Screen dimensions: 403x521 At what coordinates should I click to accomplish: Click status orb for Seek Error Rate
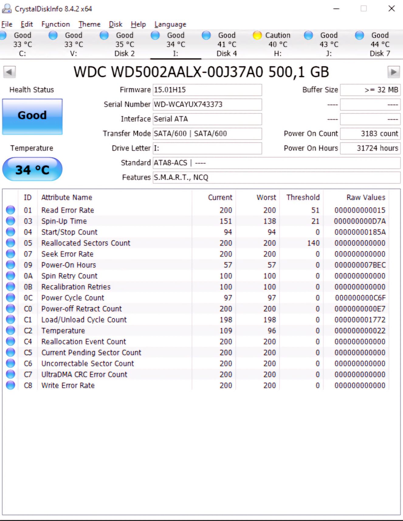click(10, 254)
